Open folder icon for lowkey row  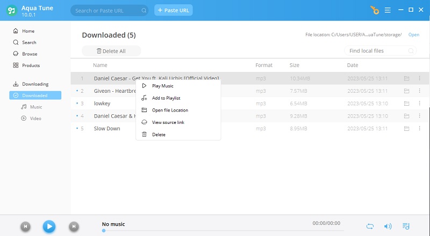coord(407,104)
